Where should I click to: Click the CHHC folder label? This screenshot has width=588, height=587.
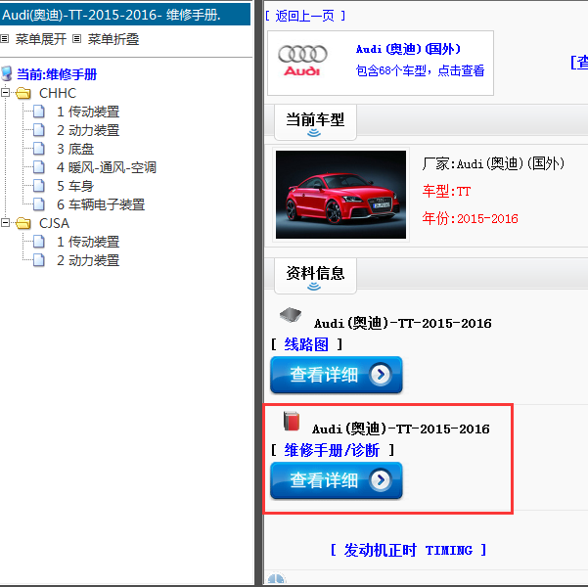pyautogui.click(x=58, y=93)
